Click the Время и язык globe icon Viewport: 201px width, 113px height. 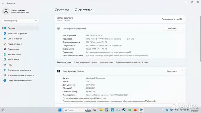pyautogui.click(x=5, y=60)
